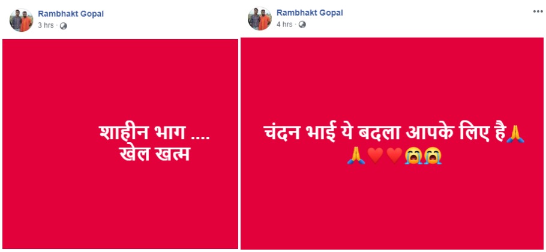Click the first red heart emoji
546x252 pixels.
click(376, 156)
